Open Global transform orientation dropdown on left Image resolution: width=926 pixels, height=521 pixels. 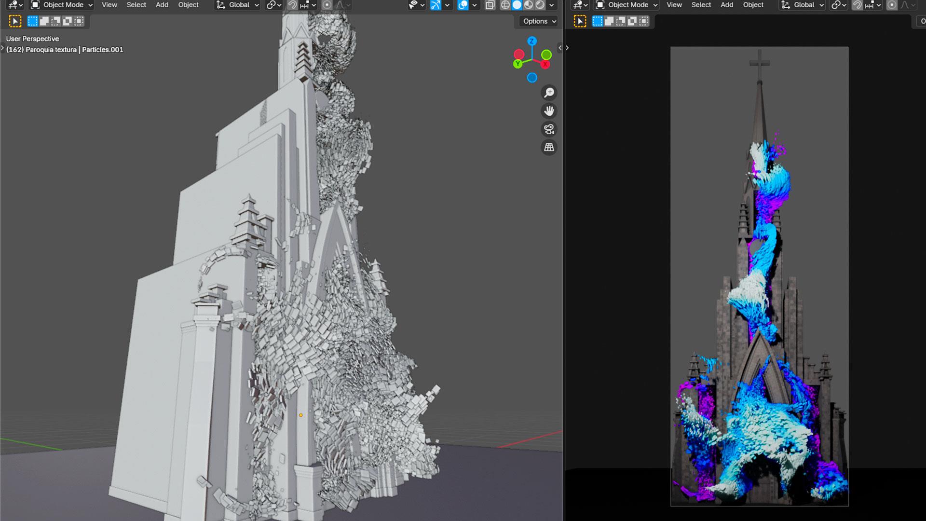[238, 5]
